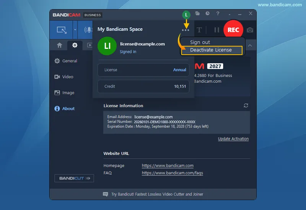The height and width of the screenshot is (210, 306).
Task: Select Deactivate License menu item
Action: pos(212,50)
